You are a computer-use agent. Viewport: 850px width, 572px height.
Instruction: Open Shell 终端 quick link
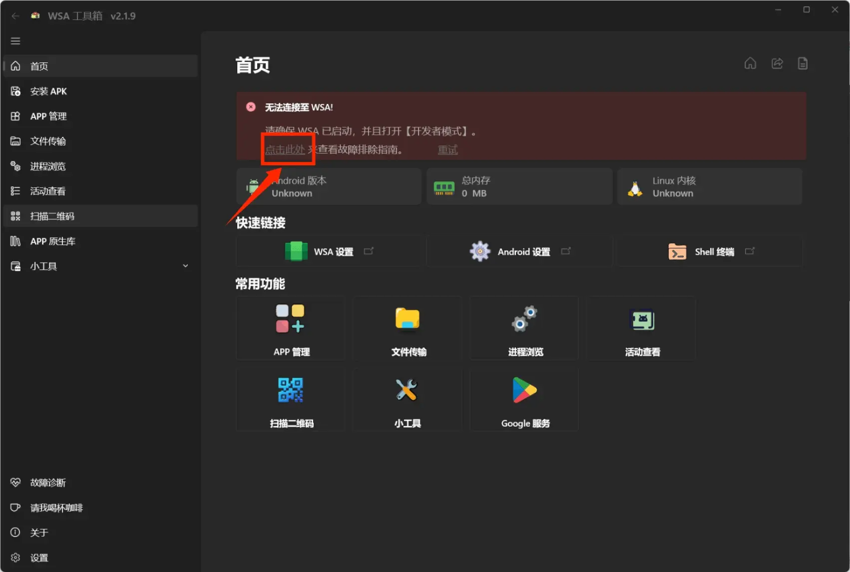[x=710, y=251]
